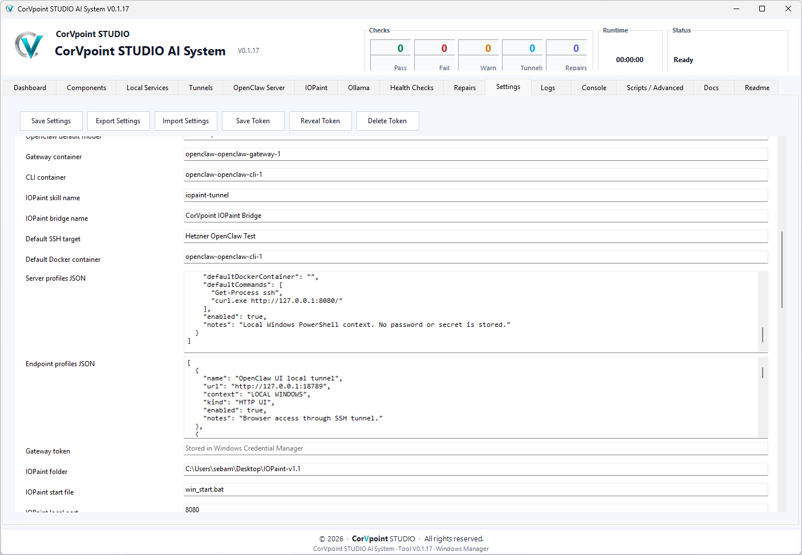Click the Default Docker container field
This screenshot has width=802, height=555.
[476, 257]
